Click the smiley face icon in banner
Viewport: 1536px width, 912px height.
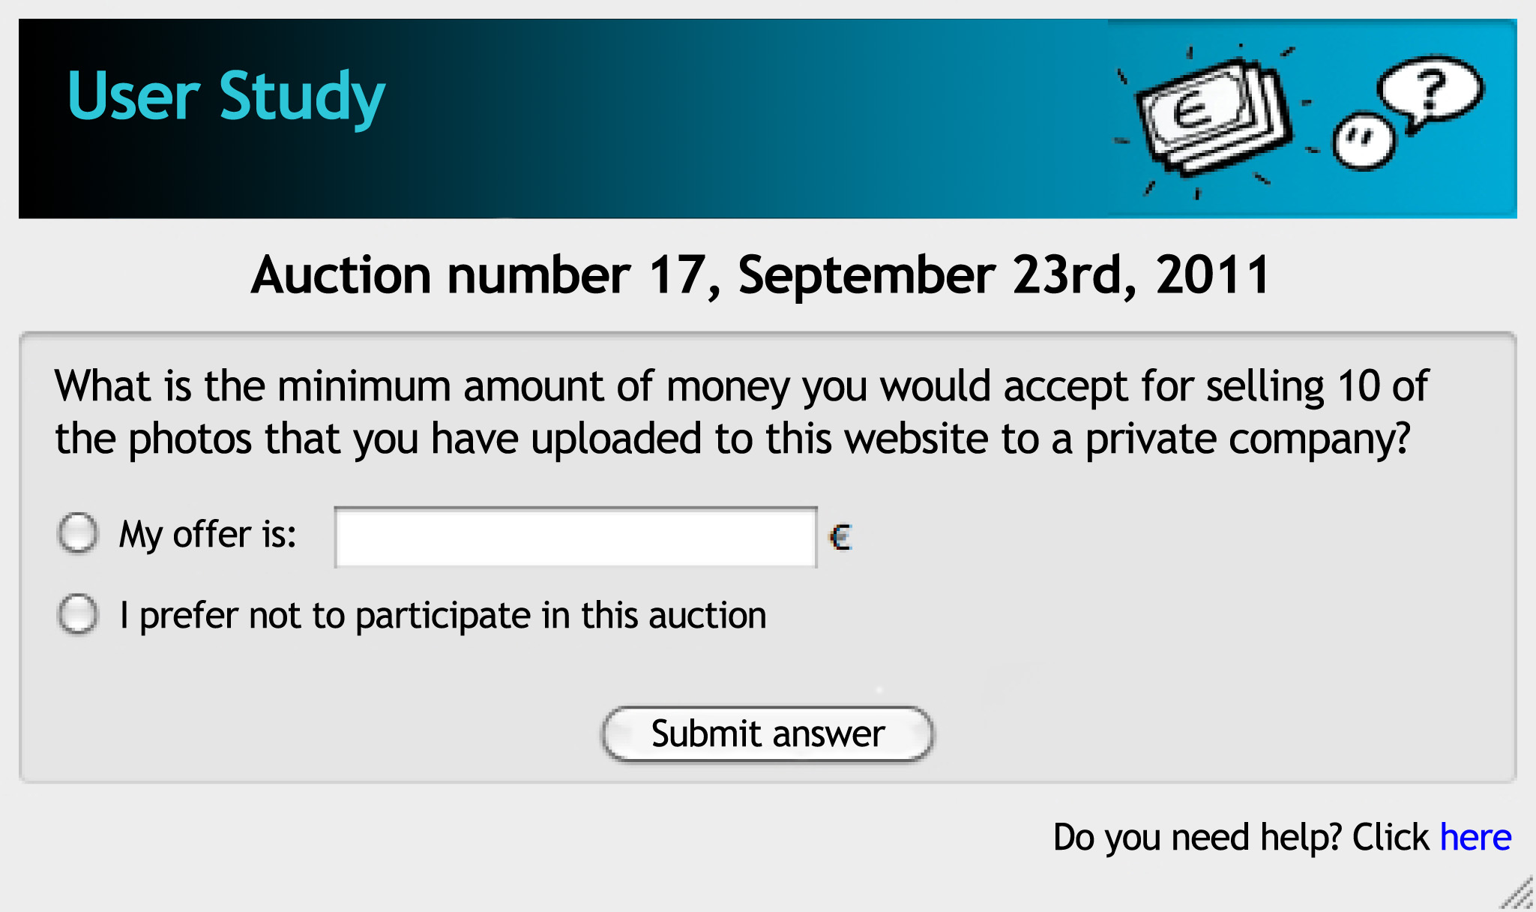click(1363, 140)
